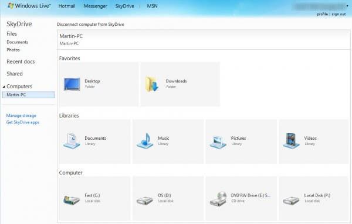
Task: Open Documents in the sidebar
Action: point(17,42)
